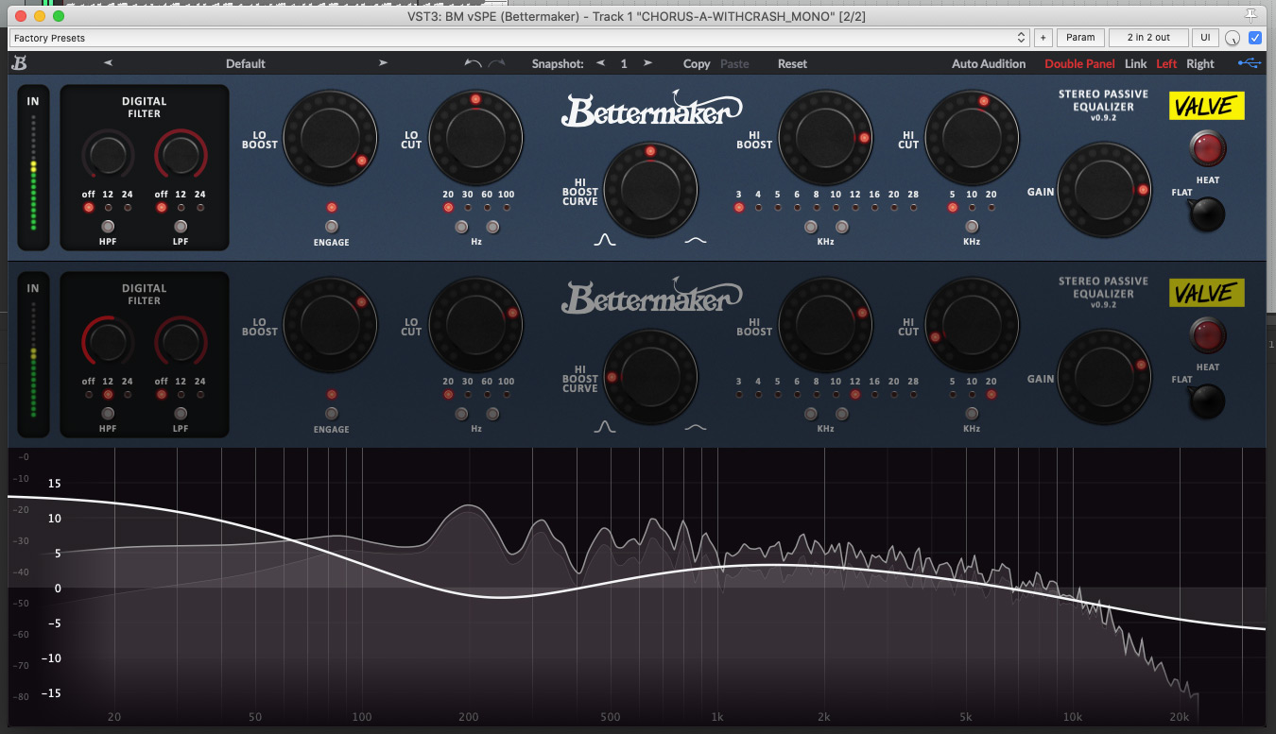Image resolution: width=1276 pixels, height=734 pixels.
Task: Click left Hz frequency button, lower panel
Action: (461, 414)
